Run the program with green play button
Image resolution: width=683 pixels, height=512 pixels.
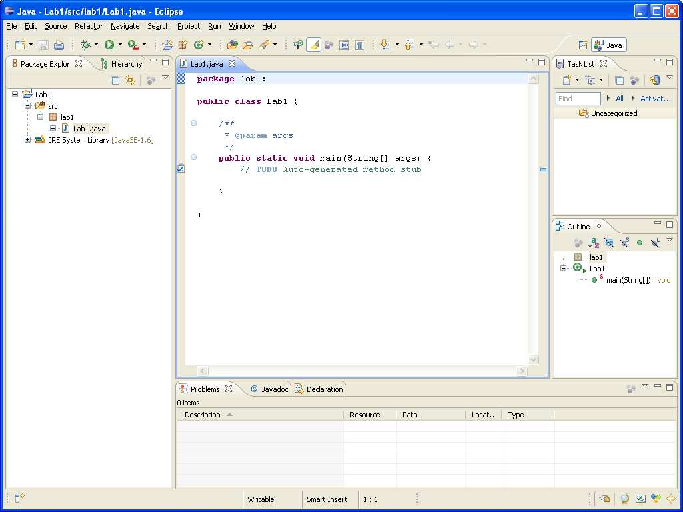tap(109, 45)
